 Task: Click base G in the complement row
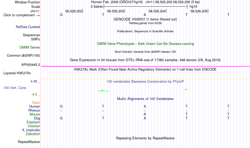tap(61, 15)
